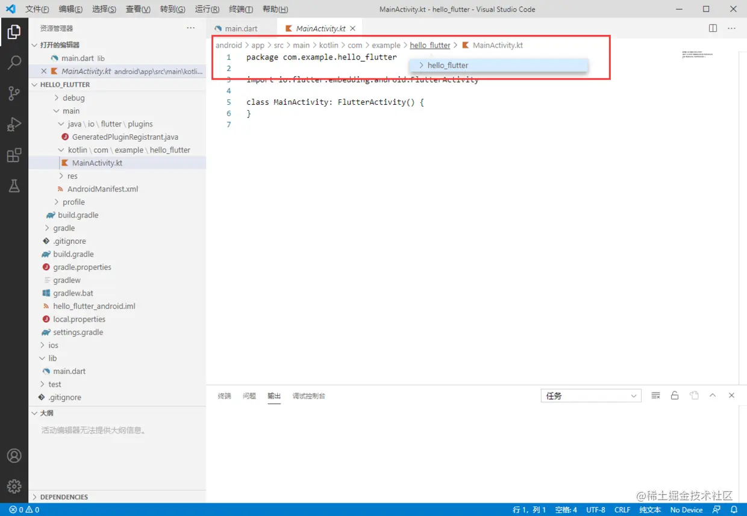
Task: Change CRLF line ending setting
Action: tap(622, 509)
